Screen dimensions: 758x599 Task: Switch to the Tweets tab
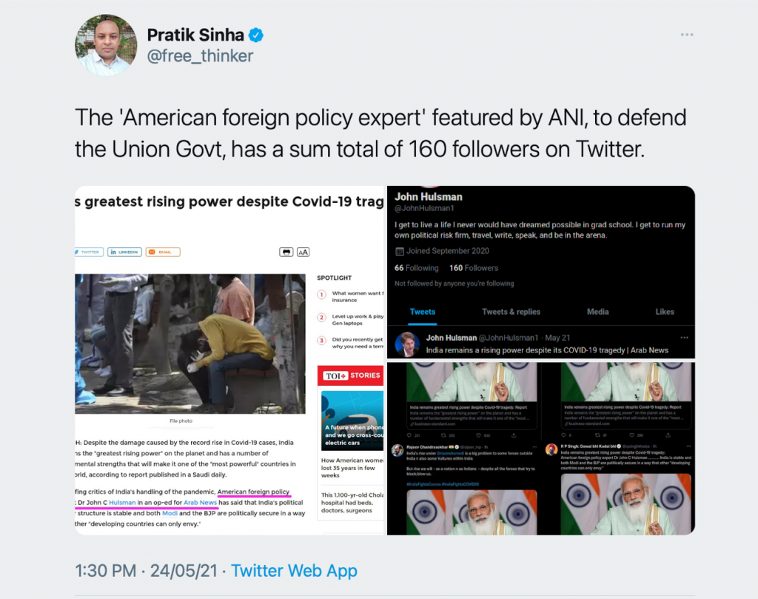[x=423, y=312]
